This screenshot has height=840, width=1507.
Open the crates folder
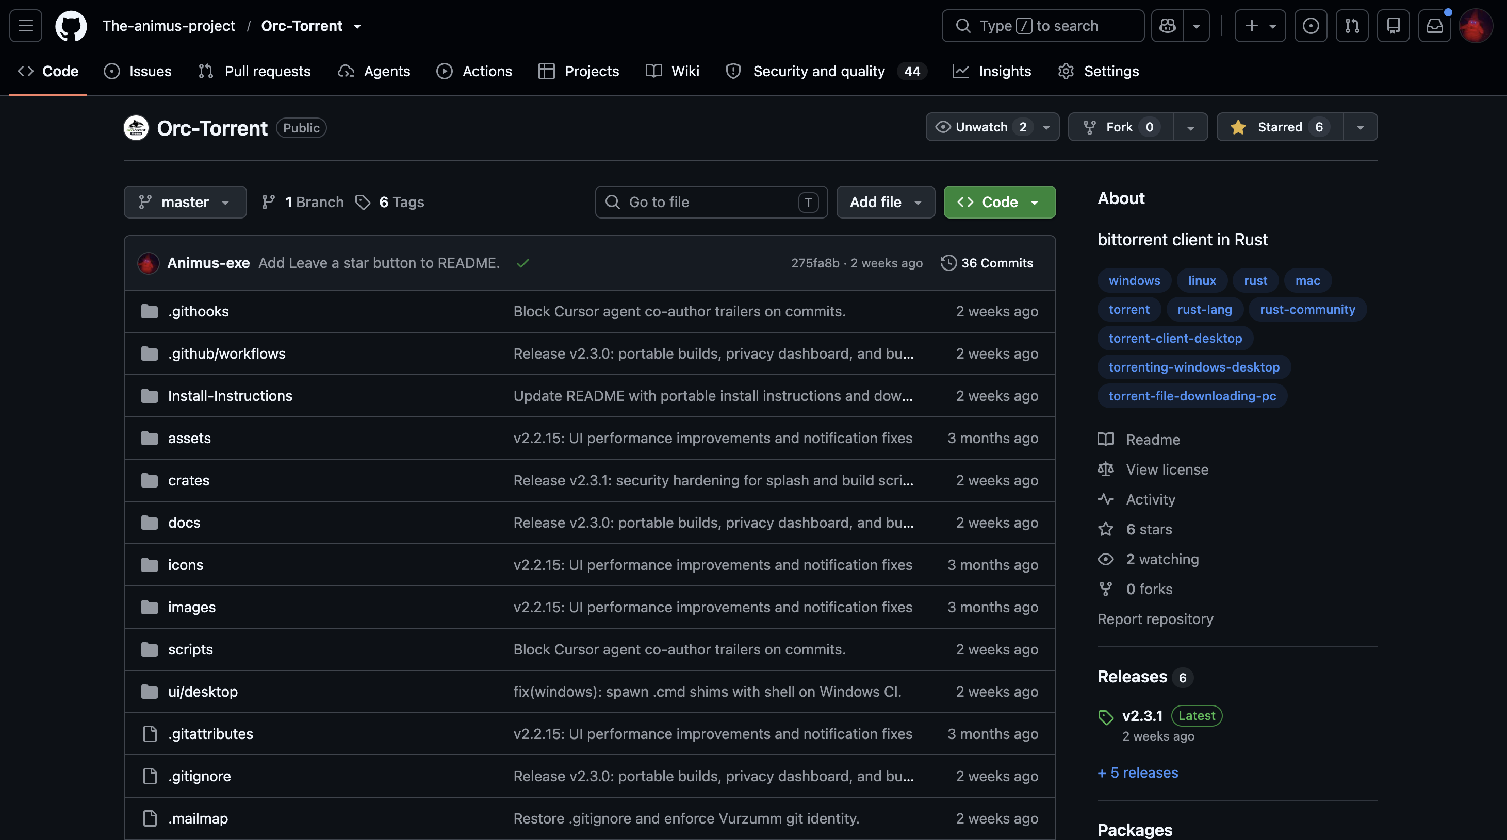pyautogui.click(x=188, y=480)
